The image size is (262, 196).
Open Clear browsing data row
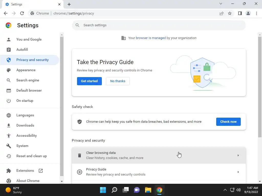pos(159,155)
